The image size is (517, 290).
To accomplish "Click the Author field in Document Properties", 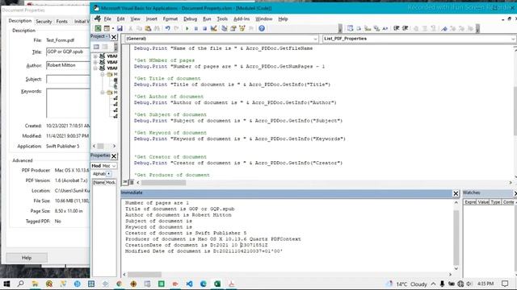I will click(x=68, y=65).
